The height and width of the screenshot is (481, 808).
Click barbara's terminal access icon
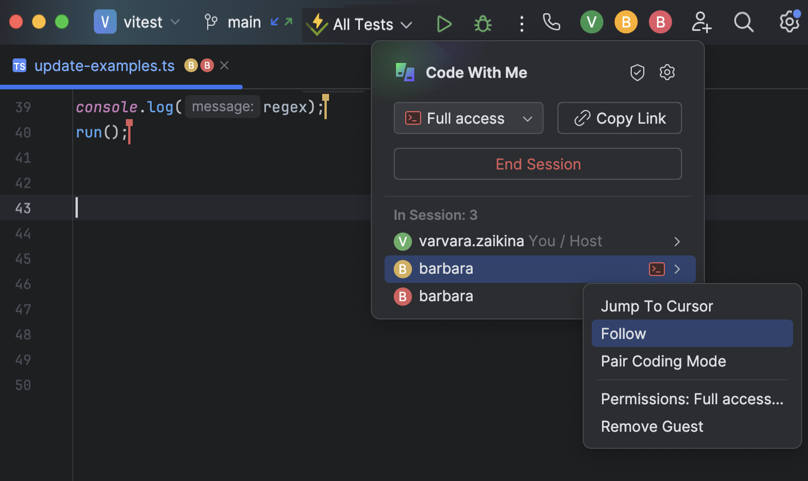pos(656,269)
